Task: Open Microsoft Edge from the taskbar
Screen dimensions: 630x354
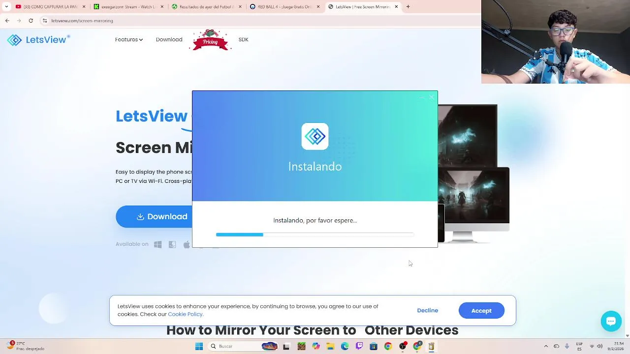Action: click(345, 347)
